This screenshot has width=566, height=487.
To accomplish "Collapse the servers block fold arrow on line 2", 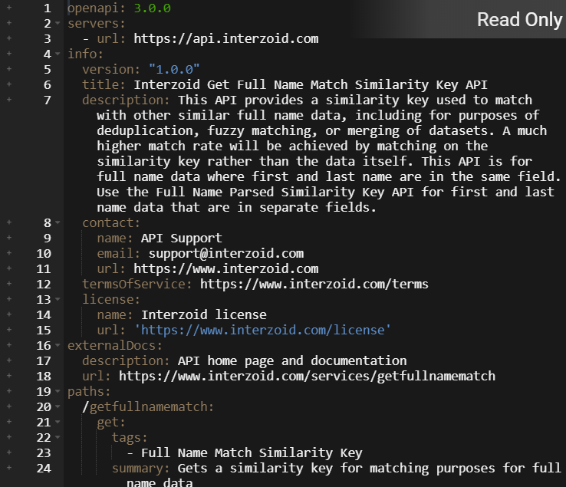I will (58, 24).
